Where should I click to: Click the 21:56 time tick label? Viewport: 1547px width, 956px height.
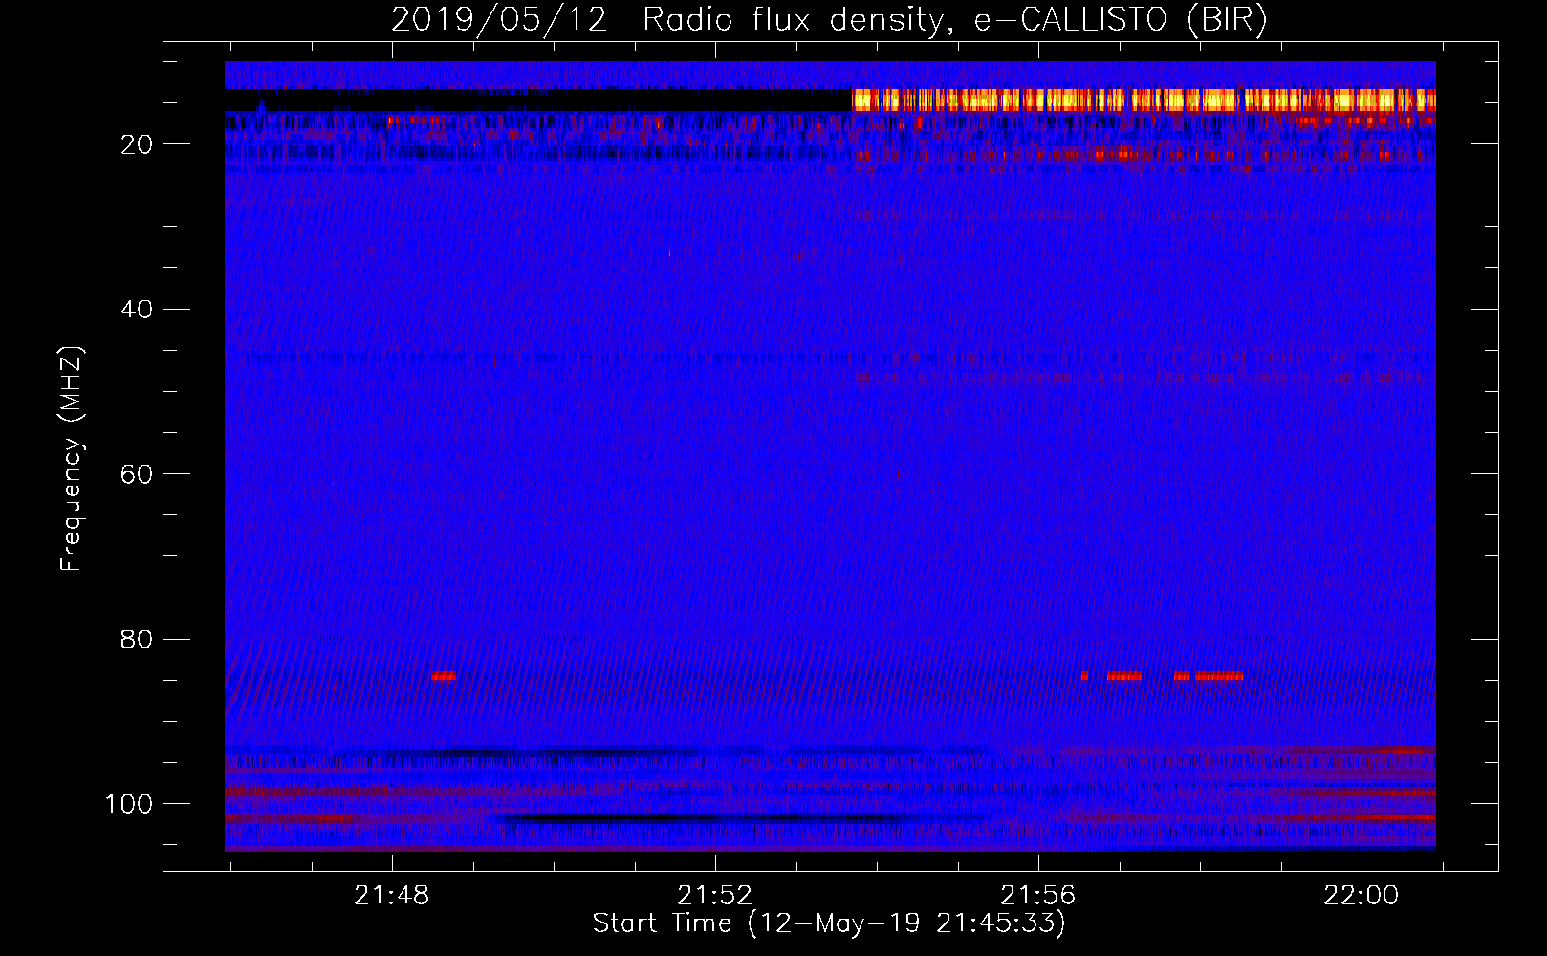point(1038,896)
